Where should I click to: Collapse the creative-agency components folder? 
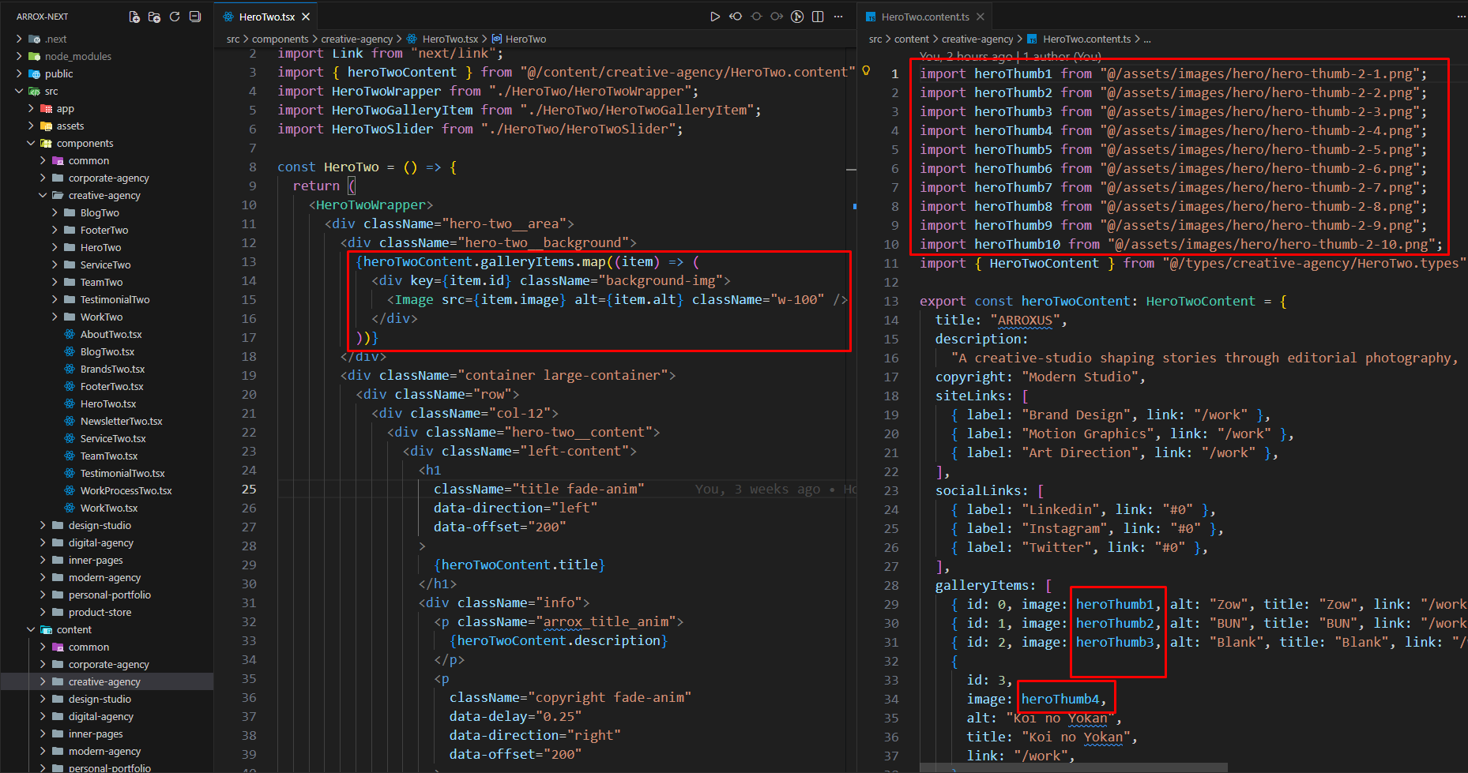[x=104, y=195]
